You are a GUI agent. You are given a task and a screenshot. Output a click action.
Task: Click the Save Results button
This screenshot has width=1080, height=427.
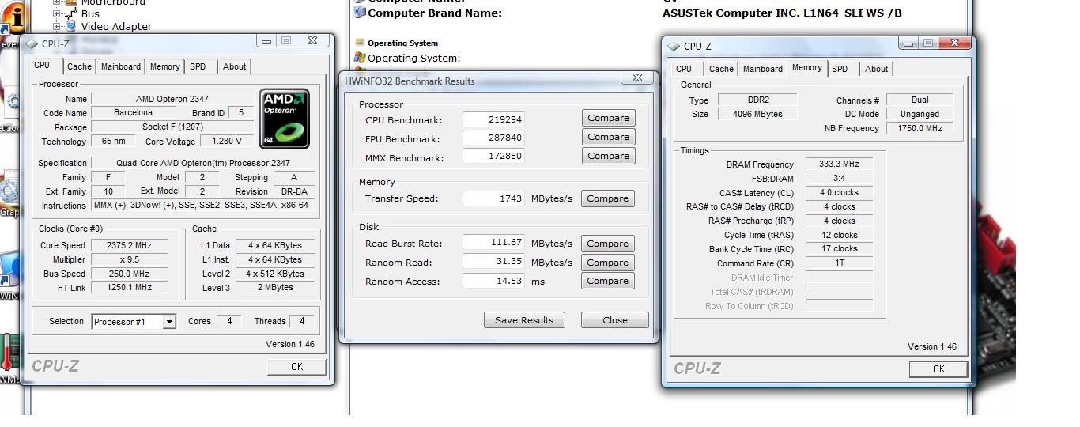tap(524, 320)
